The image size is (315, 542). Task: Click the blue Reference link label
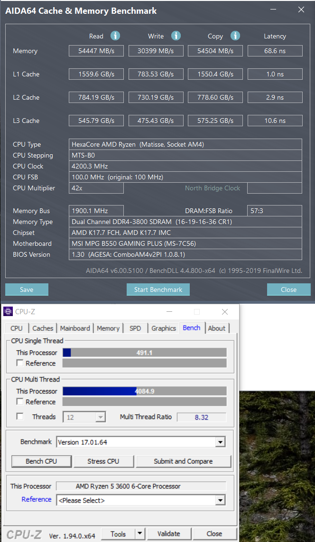point(37,499)
